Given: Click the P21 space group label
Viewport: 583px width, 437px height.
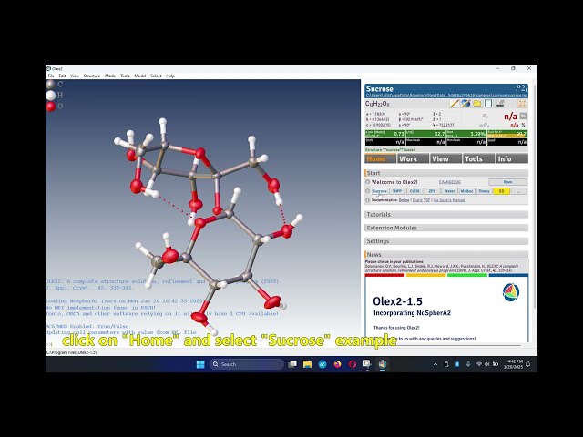Looking at the screenshot, I should pyautogui.click(x=521, y=89).
